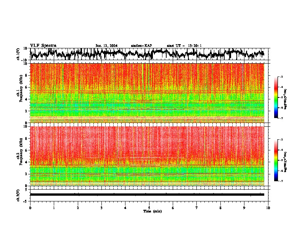Click the "8" kHz tick on ch.1 frequency axis
This screenshot has height=233, width=302.
pos(27,75)
